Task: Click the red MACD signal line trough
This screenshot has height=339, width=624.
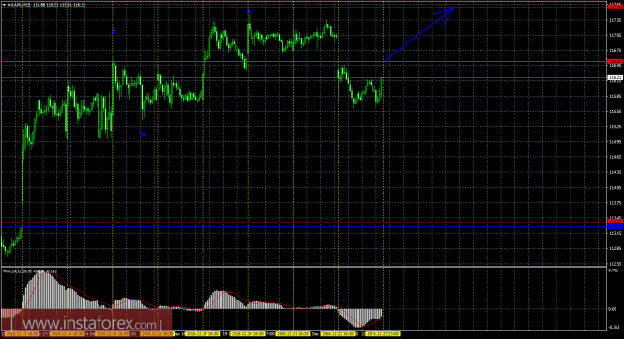Action: 361,326
